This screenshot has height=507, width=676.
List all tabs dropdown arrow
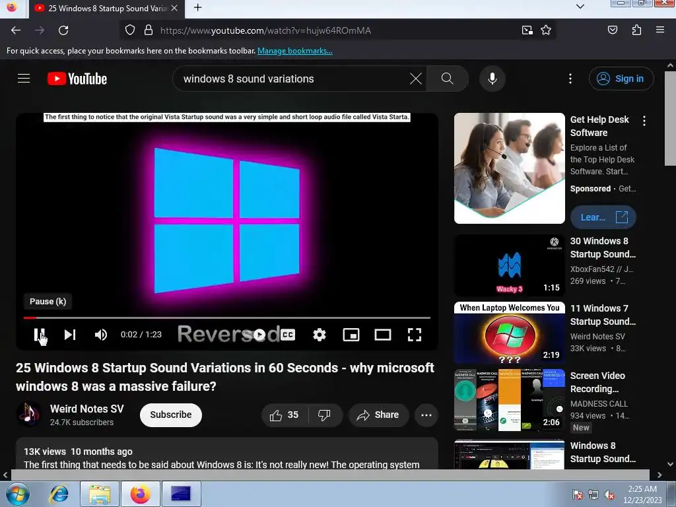pos(580,7)
